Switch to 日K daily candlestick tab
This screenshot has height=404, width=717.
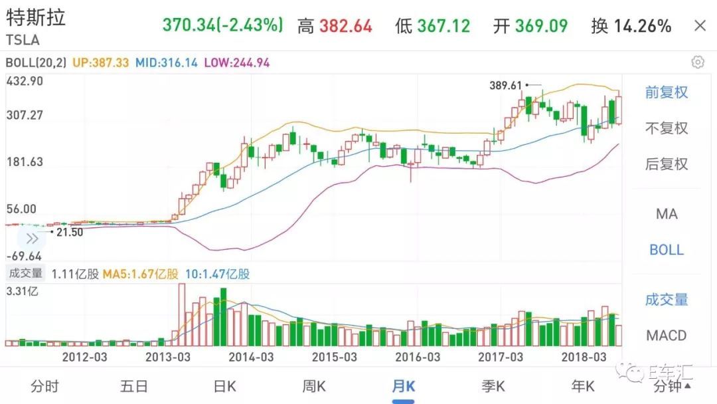[x=224, y=386]
